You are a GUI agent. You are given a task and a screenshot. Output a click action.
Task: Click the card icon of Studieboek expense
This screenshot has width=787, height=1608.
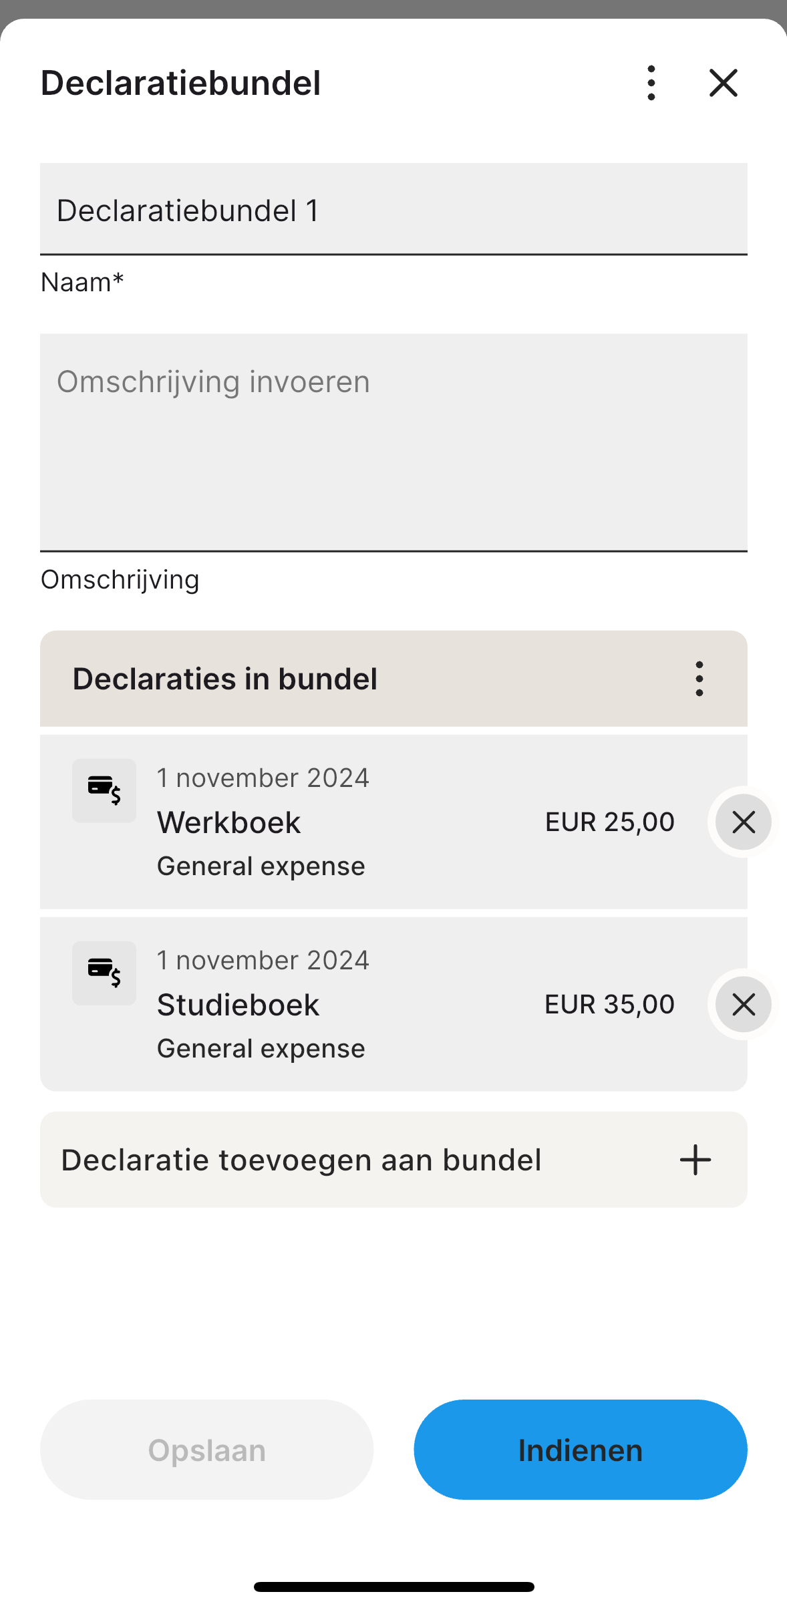(x=104, y=973)
